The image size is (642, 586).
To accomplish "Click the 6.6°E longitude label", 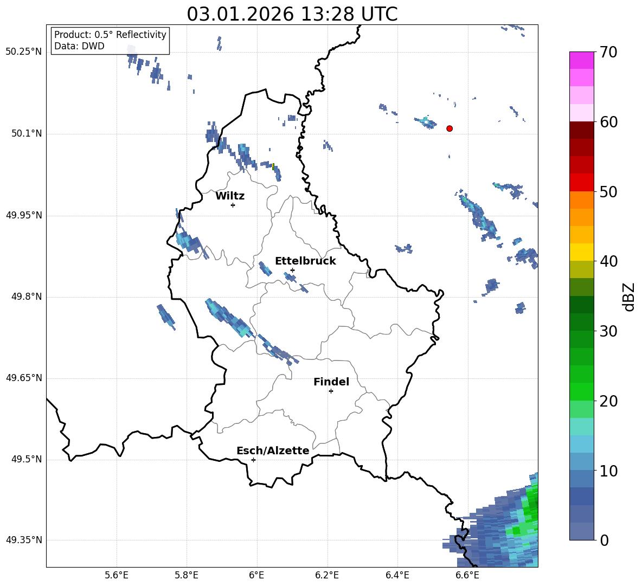I will [x=467, y=575].
